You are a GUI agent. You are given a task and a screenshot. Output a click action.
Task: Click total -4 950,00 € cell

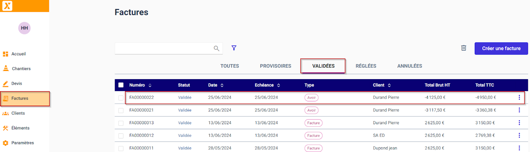tap(486, 97)
